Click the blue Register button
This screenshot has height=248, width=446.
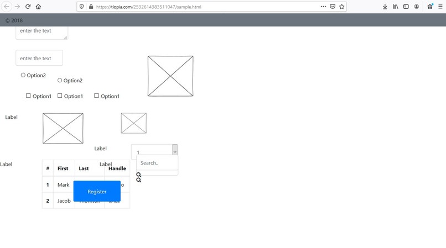[97, 192]
